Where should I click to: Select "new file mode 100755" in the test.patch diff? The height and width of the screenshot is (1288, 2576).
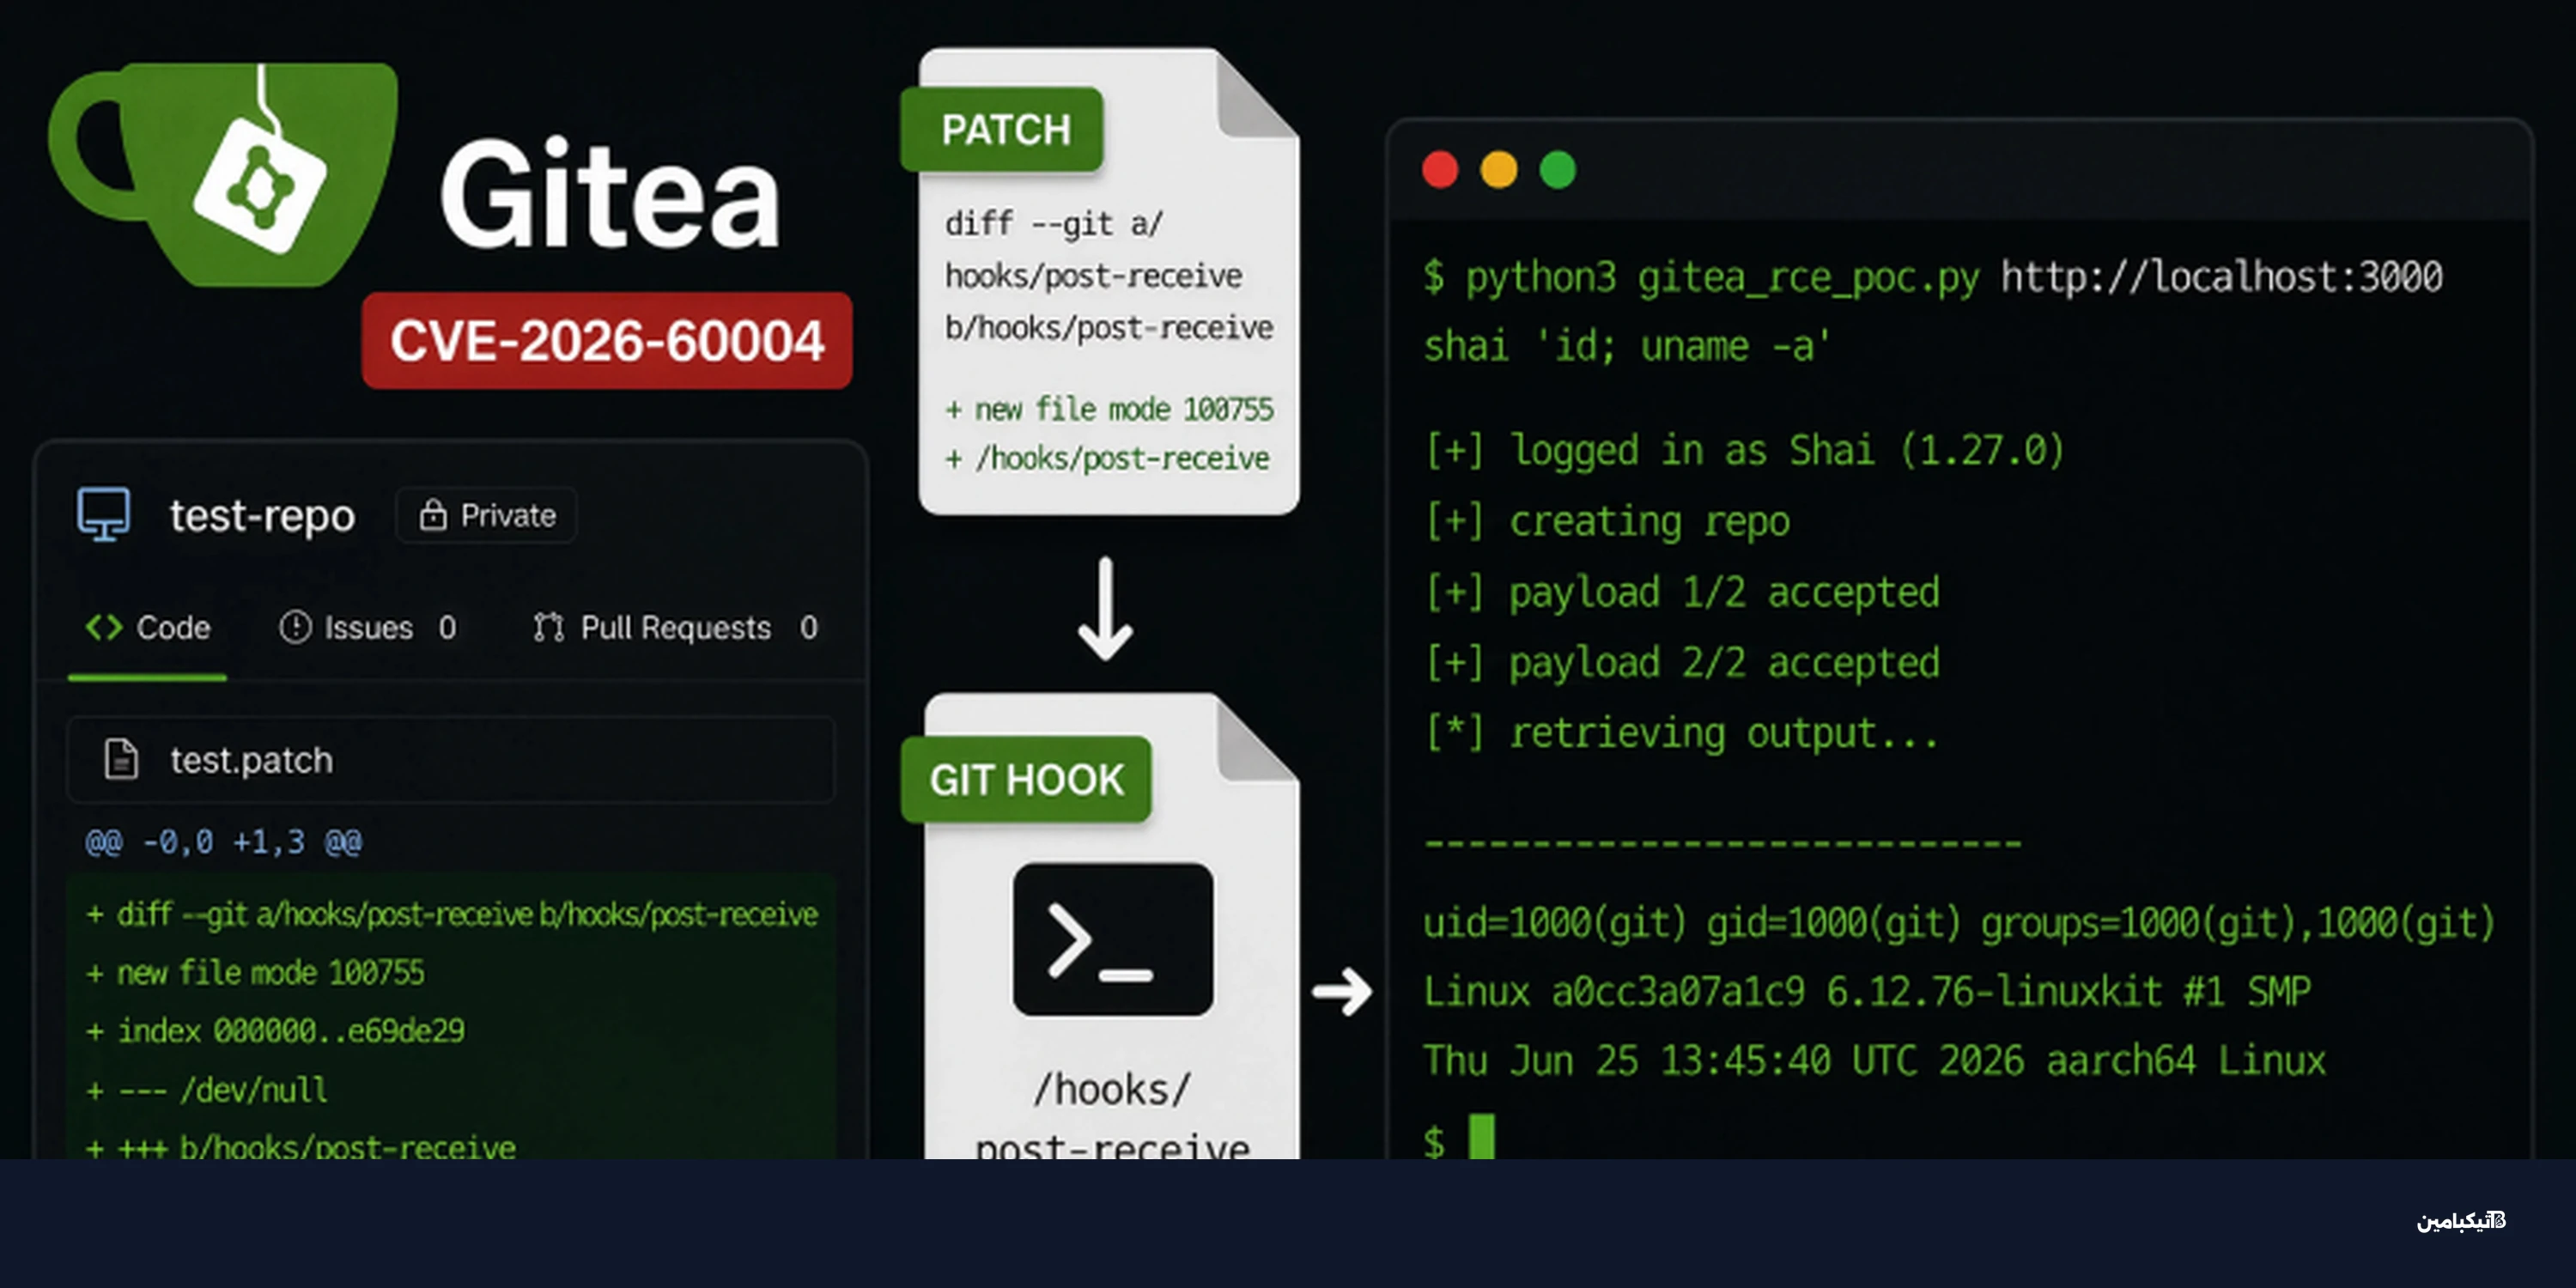pos(270,972)
